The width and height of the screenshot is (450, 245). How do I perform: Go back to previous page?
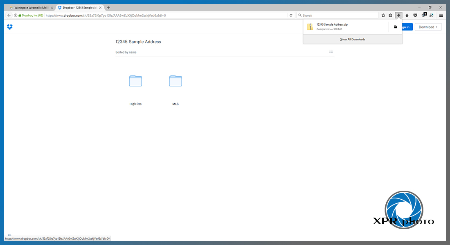[9, 16]
